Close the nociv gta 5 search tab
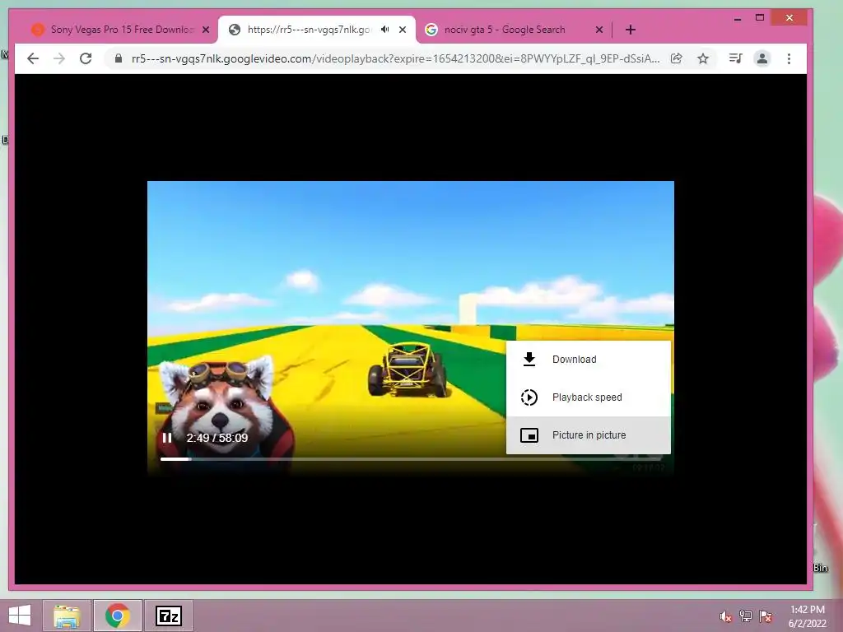The height and width of the screenshot is (632, 843). (x=599, y=30)
